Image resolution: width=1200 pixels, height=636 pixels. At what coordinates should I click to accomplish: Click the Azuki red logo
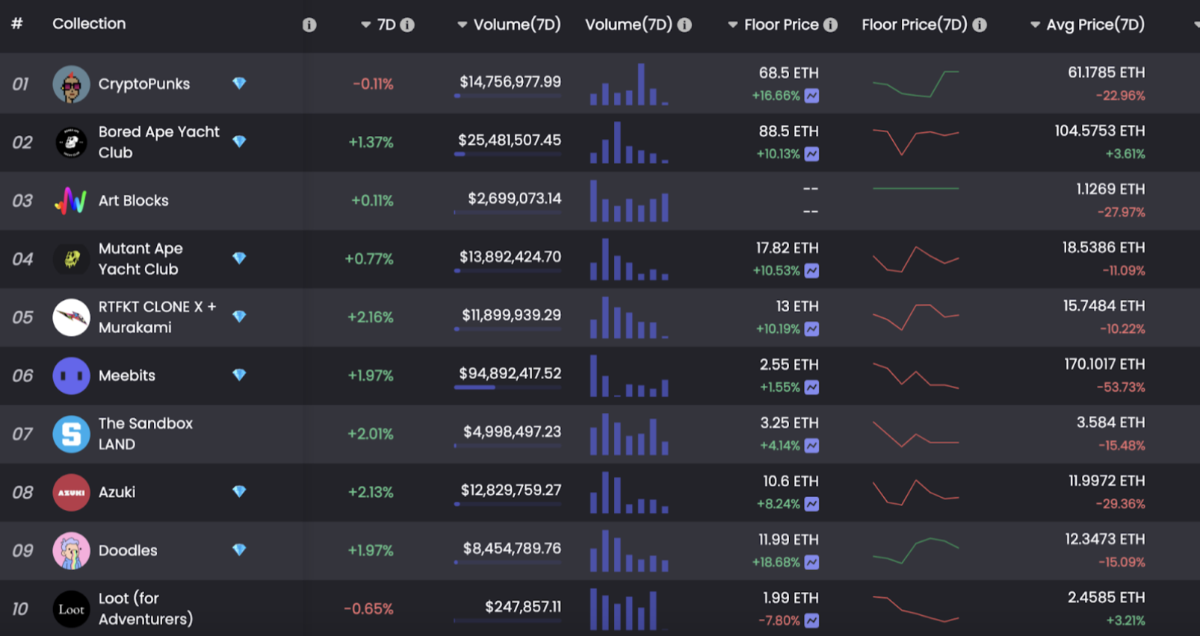coord(71,493)
